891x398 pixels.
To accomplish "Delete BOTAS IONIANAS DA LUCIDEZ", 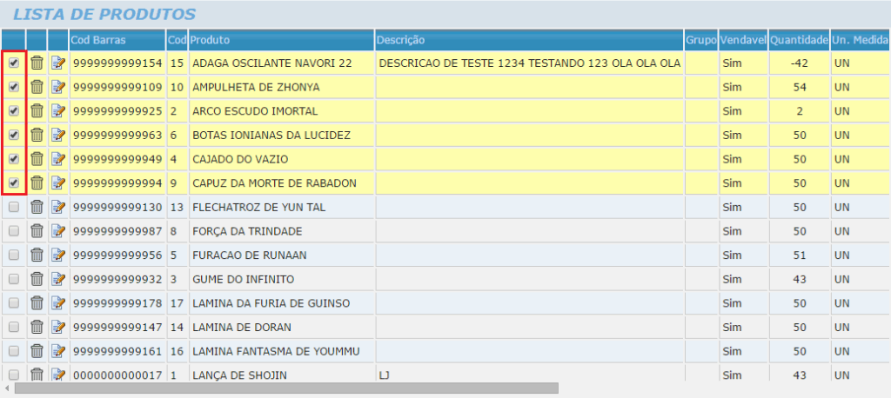I will [37, 135].
